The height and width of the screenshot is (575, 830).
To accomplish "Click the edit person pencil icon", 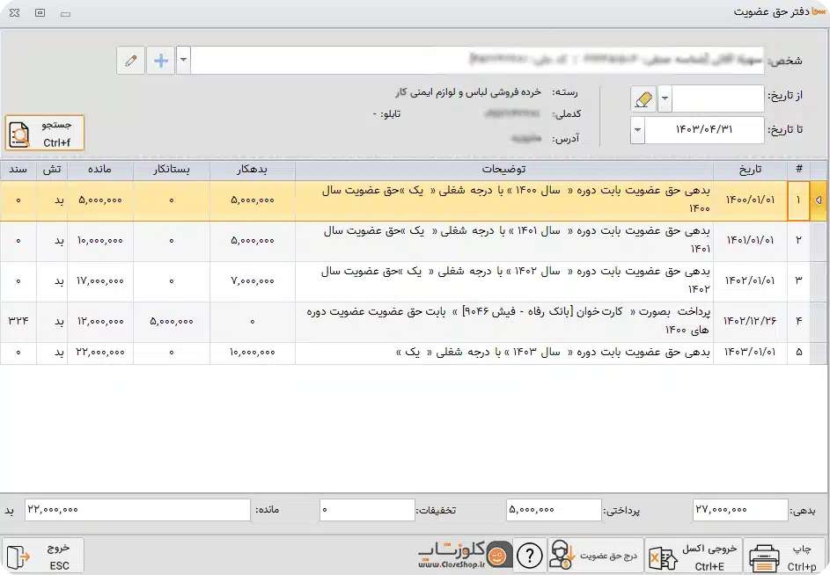I will [131, 61].
